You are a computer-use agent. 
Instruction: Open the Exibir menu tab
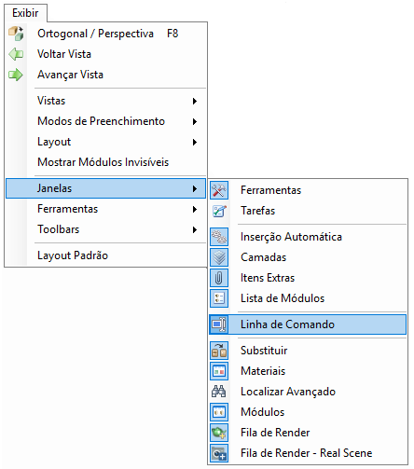point(25,13)
